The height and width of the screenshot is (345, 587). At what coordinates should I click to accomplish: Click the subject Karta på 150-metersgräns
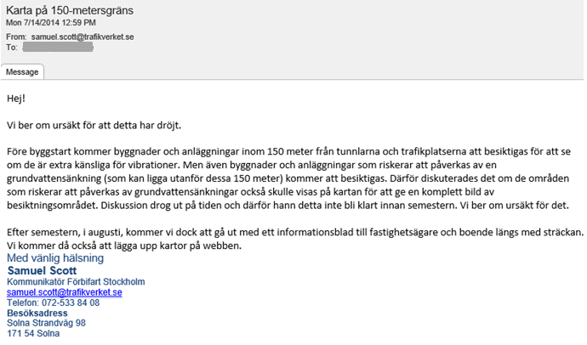tap(70, 10)
